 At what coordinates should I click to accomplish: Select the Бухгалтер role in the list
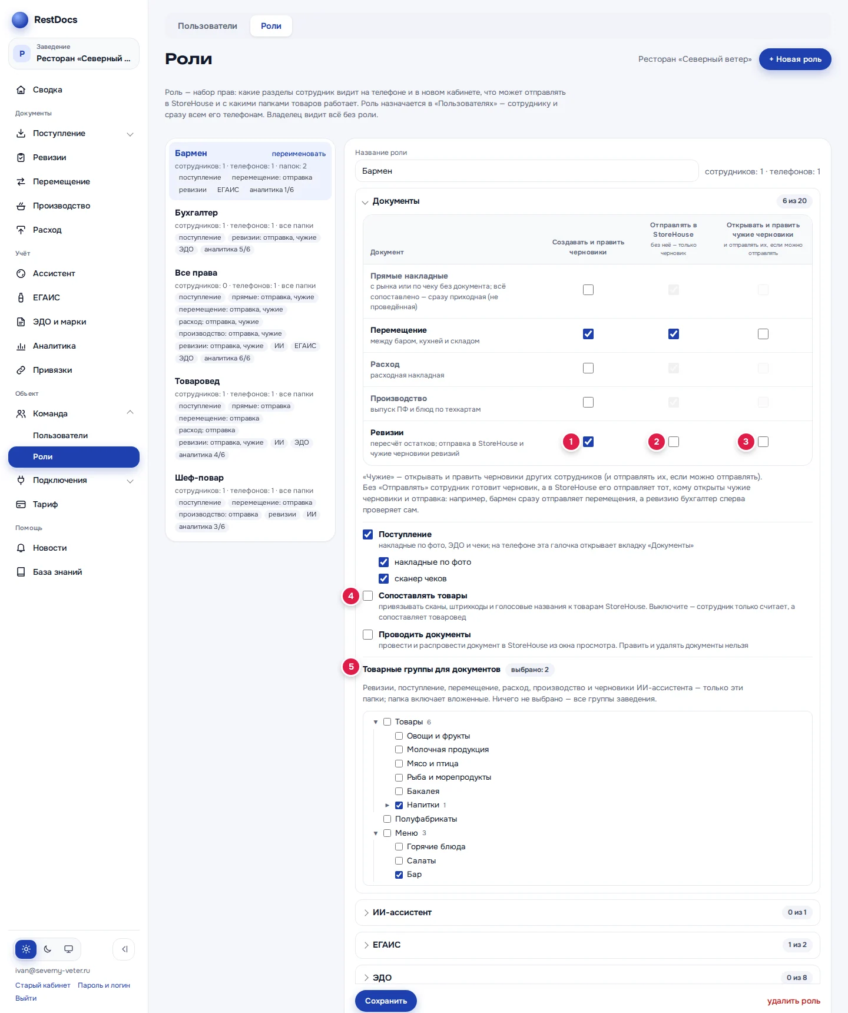click(250, 231)
